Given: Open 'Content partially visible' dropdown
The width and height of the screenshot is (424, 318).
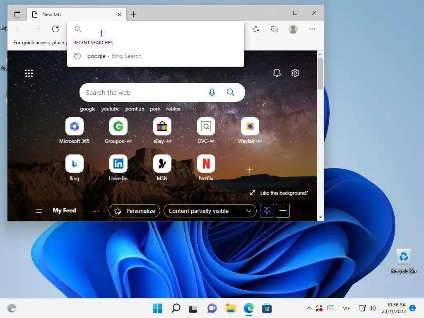Looking at the screenshot, I should (210, 211).
